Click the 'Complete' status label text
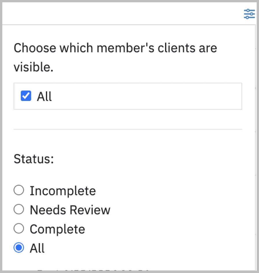 click(x=58, y=229)
